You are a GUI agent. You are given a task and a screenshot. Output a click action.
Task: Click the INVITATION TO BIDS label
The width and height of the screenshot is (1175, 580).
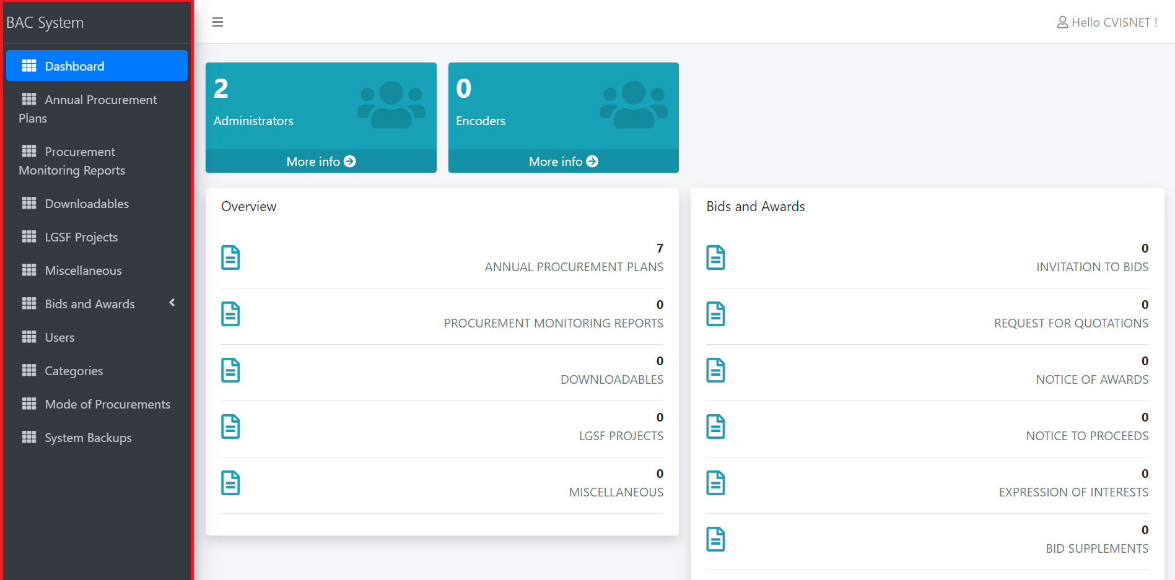tap(1093, 267)
